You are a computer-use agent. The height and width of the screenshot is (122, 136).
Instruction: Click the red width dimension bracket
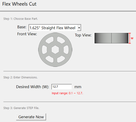click(130, 38)
